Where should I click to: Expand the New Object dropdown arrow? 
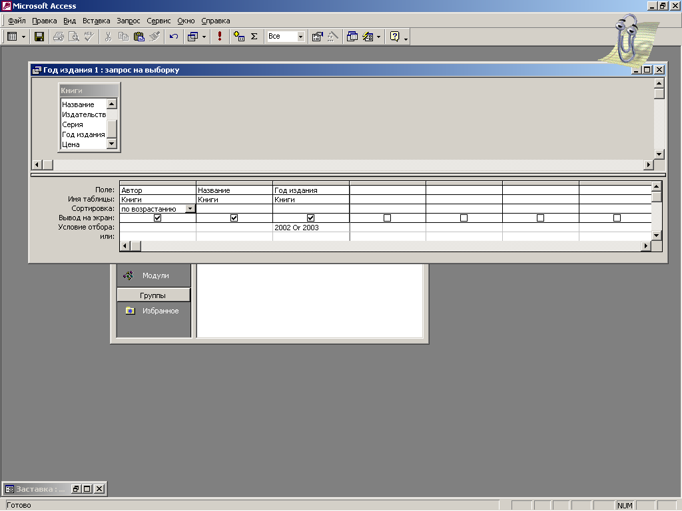pos(379,37)
